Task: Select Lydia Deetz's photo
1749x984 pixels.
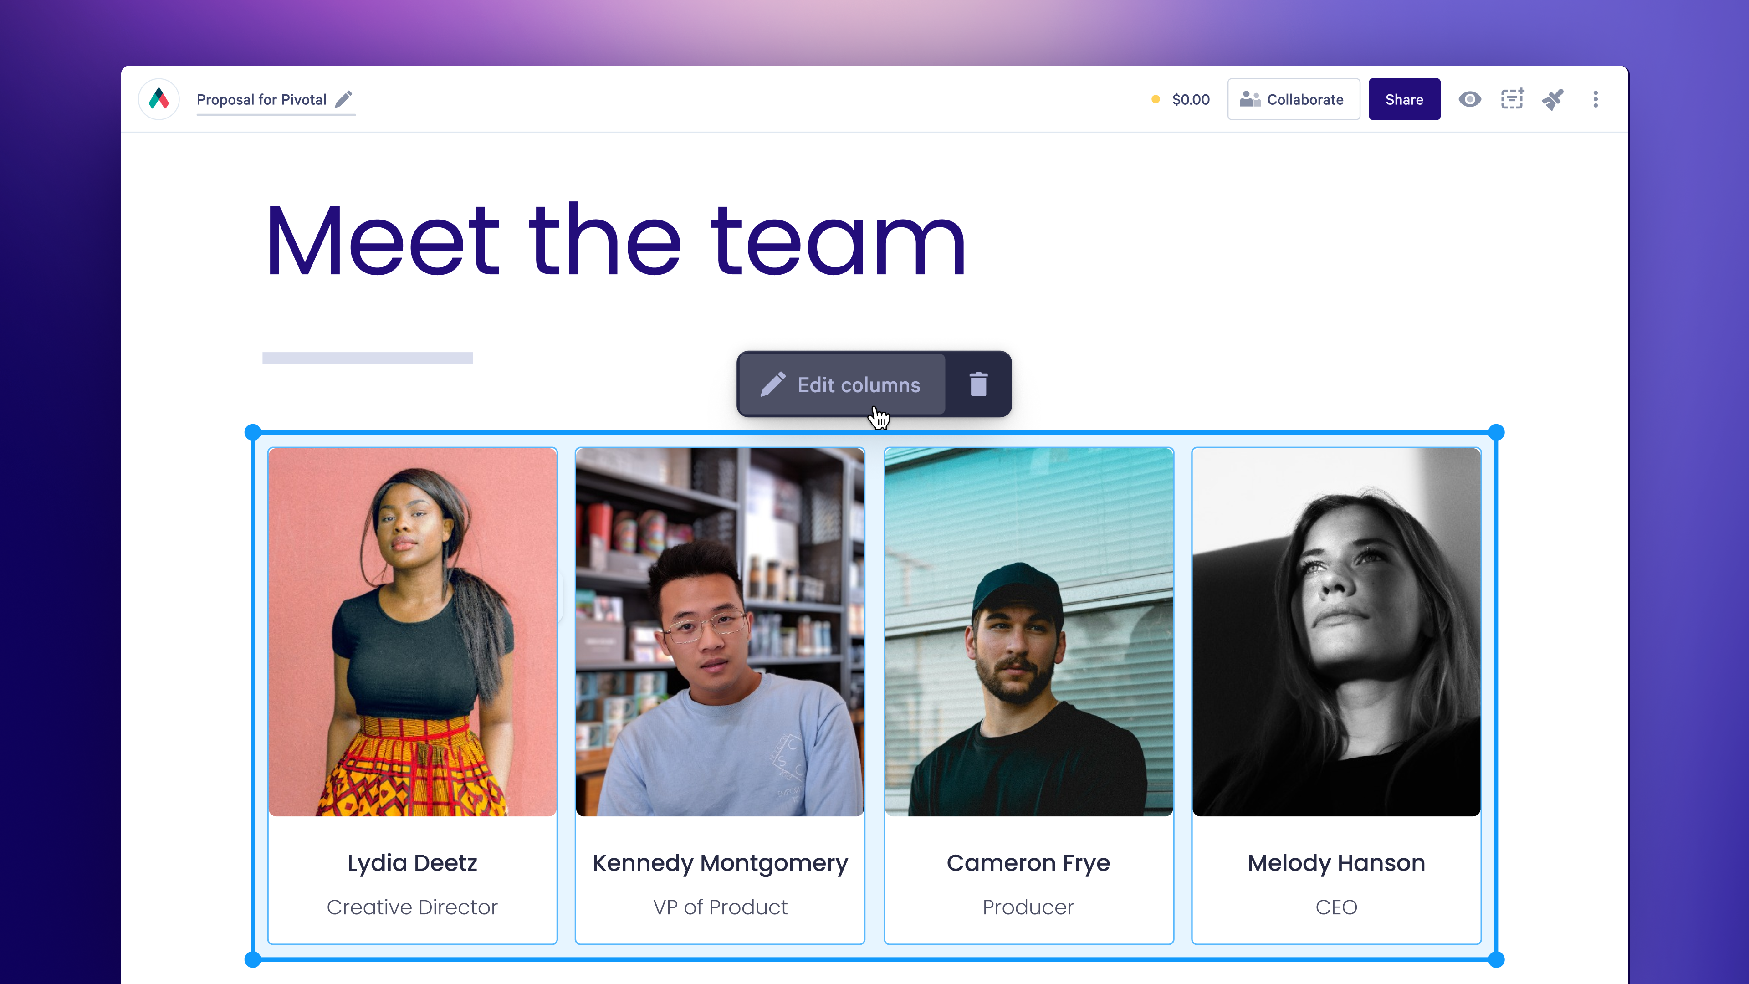Action: click(412, 631)
